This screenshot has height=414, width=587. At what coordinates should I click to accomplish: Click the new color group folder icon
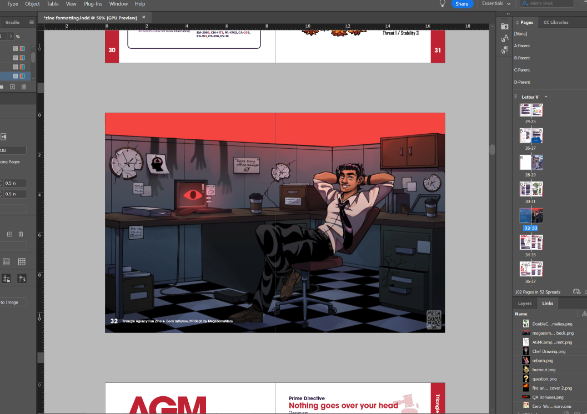click(x=2, y=87)
